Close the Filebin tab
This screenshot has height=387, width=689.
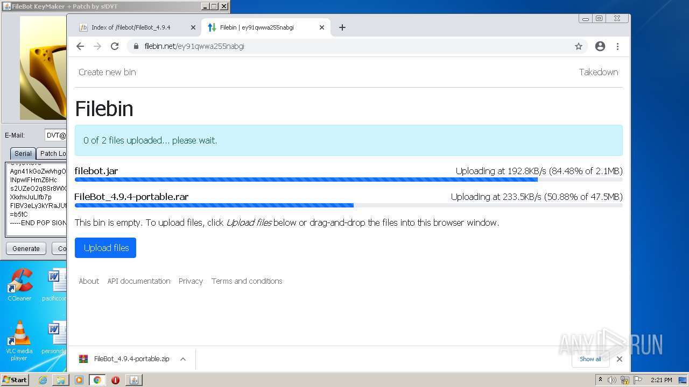322,27
